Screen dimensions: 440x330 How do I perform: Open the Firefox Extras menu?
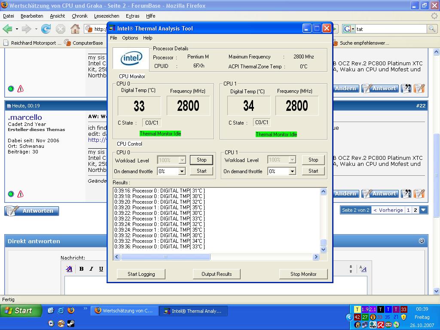(x=132, y=16)
